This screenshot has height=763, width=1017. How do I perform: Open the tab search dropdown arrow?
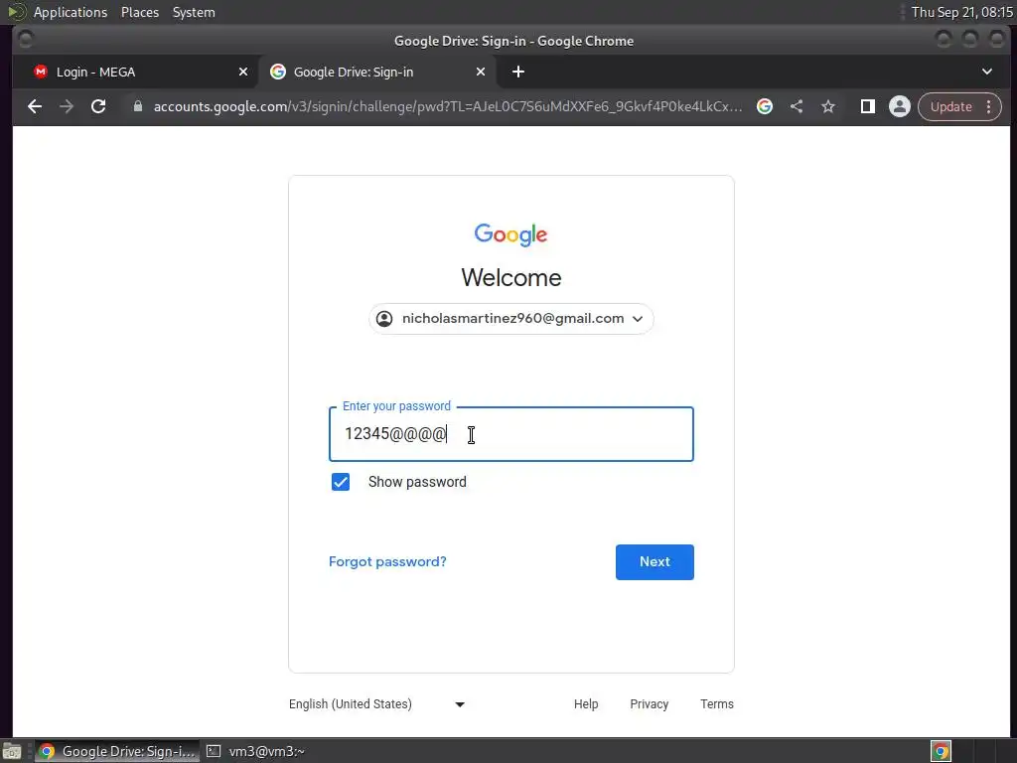click(x=987, y=72)
